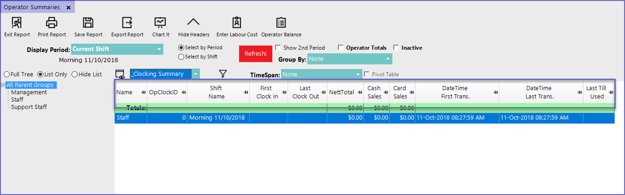Tick the Operator Totals checkbox

341,48
